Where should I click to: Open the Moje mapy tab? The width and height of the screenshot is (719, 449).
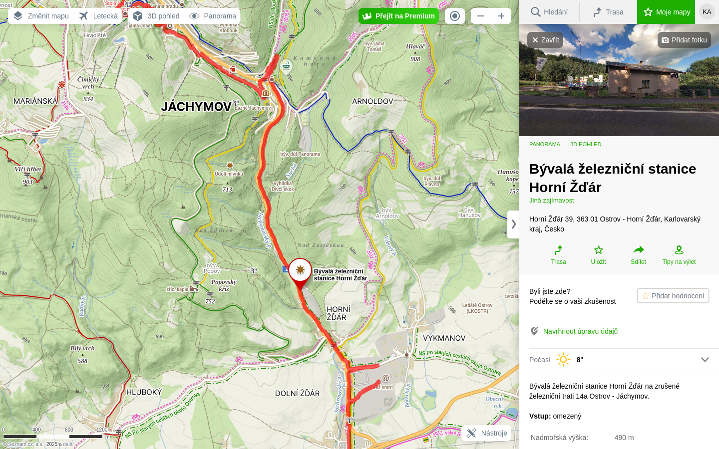[x=666, y=12]
